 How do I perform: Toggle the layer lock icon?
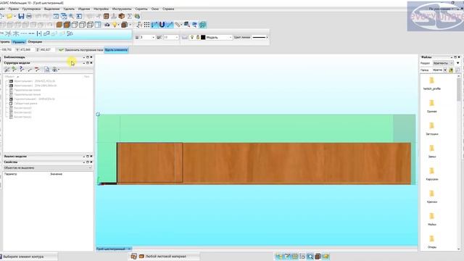(198, 37)
